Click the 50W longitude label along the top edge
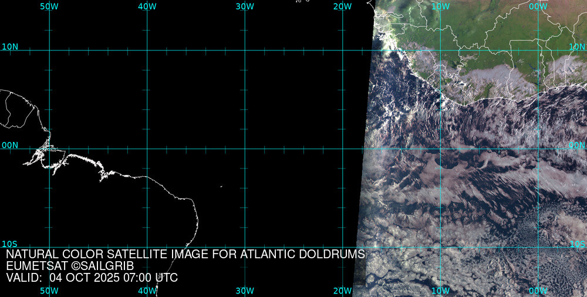The image size is (587, 297). [x=49, y=6]
